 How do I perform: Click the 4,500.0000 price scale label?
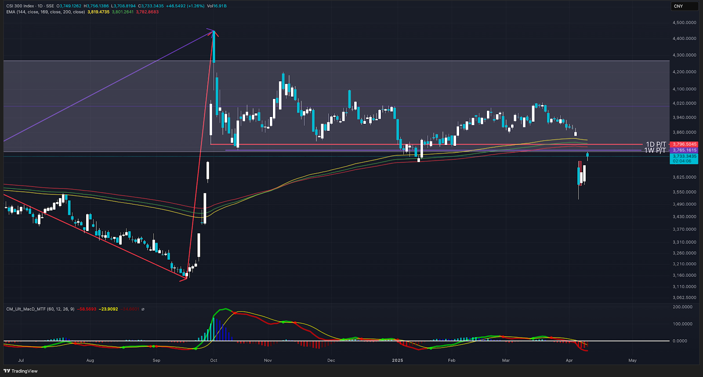point(684,22)
